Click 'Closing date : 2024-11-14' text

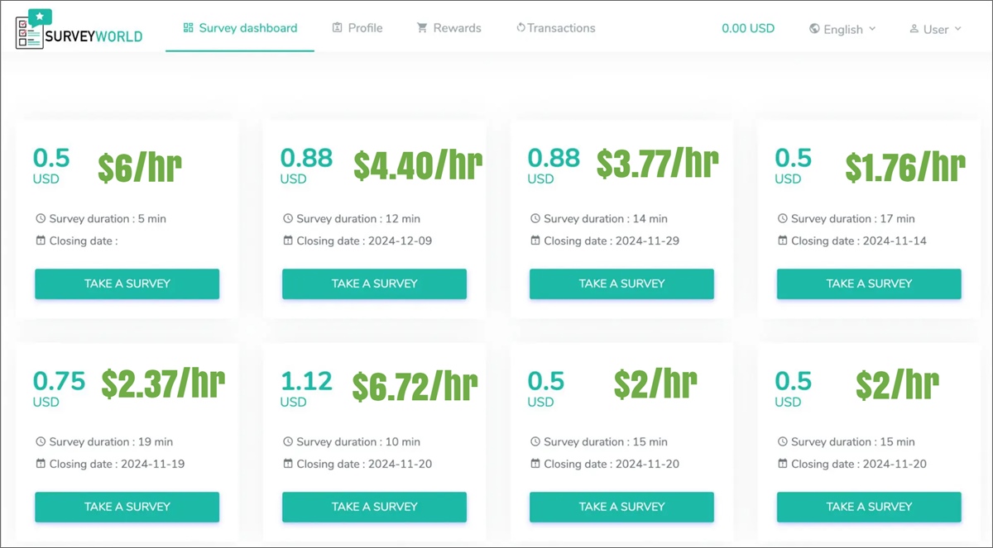coord(859,241)
